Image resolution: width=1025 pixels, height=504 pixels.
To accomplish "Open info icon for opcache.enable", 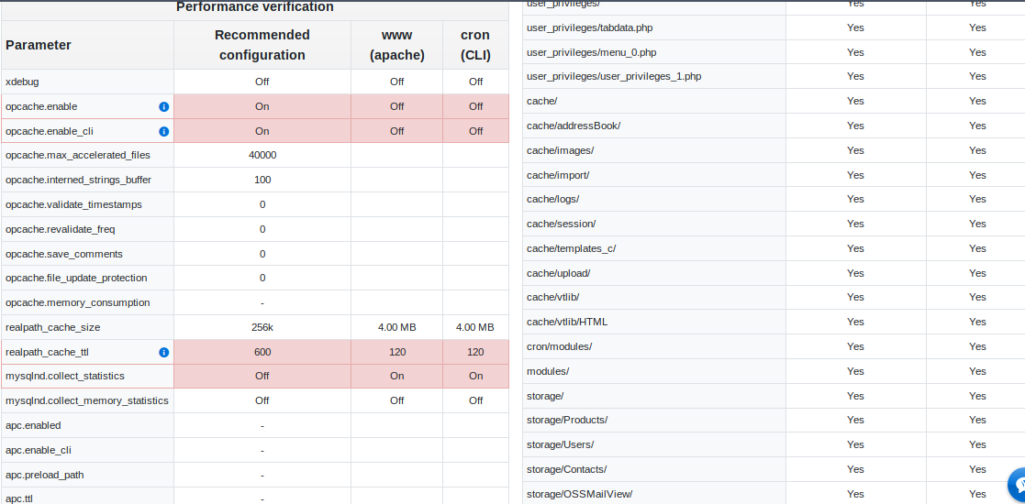I will (x=164, y=106).
